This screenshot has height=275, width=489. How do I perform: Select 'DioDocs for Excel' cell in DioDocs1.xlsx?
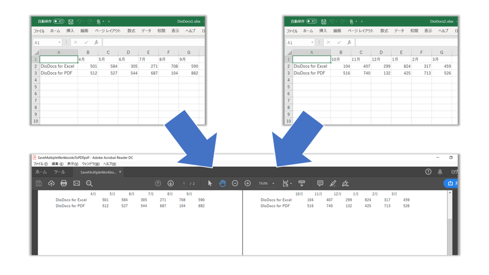(x=59, y=66)
